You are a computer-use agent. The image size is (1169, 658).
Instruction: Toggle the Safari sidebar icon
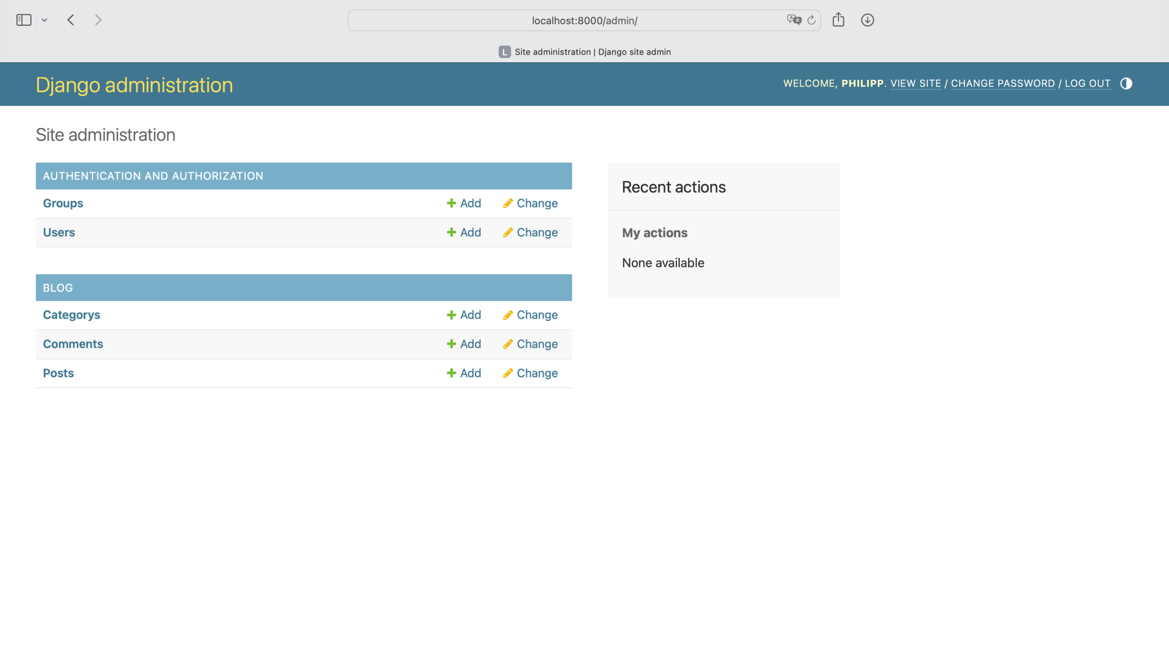(x=24, y=20)
